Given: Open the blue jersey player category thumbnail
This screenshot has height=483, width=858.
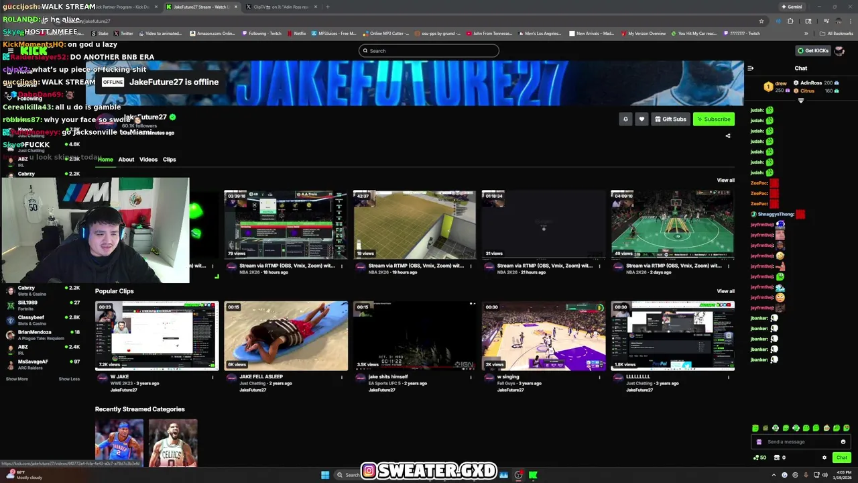Looking at the screenshot, I should 119,443.
